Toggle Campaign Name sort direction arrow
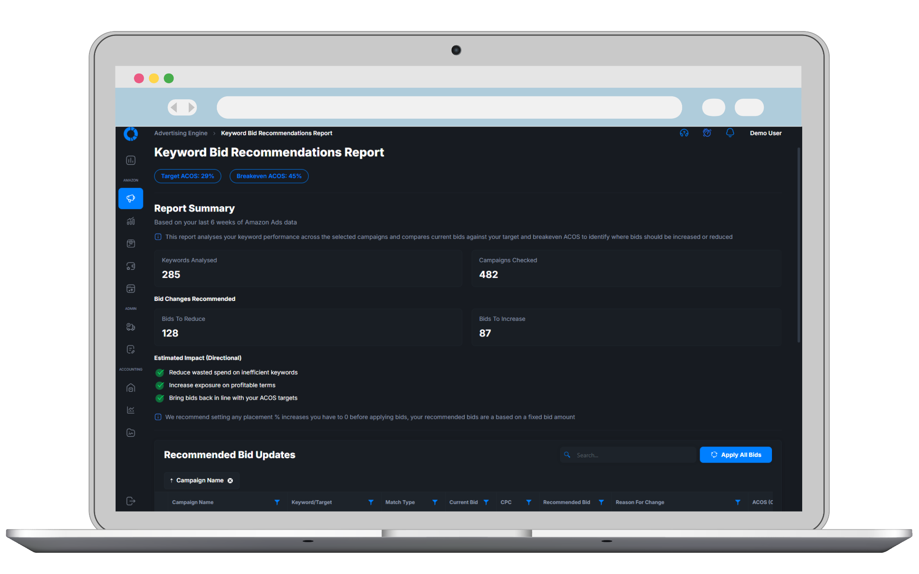The image size is (919, 574). [x=172, y=481]
